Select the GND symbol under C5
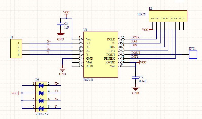 (x=136, y=89)
